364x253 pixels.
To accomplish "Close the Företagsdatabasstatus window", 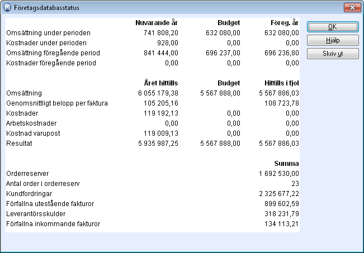I will point(352,7).
